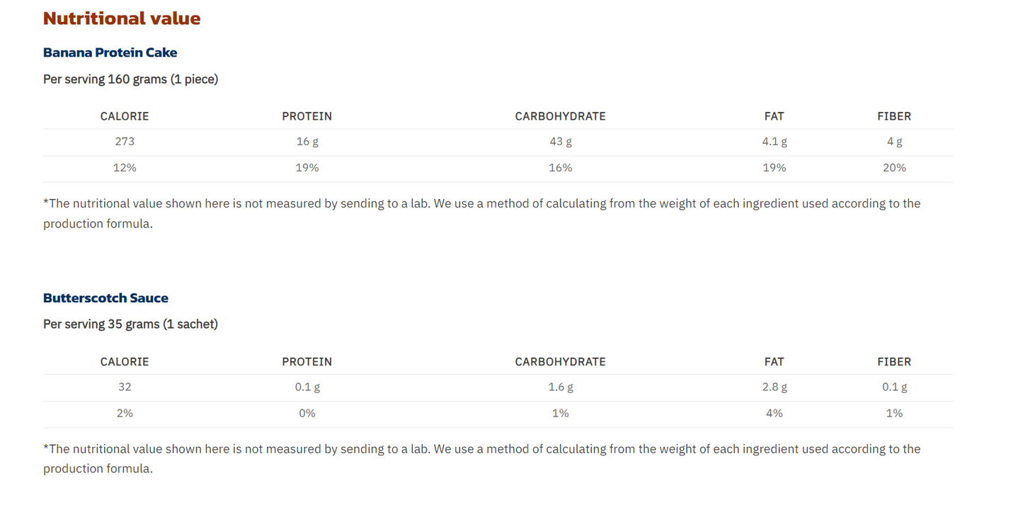Click the FIBER header in the sauce table

(894, 362)
